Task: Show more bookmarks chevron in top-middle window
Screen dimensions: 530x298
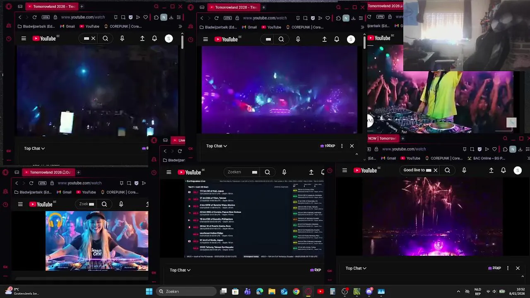Action: (362, 27)
